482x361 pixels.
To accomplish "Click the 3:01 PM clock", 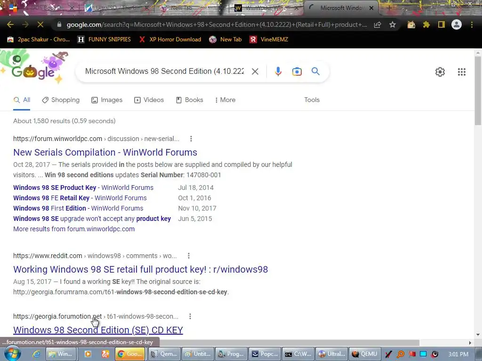I will (458, 354).
